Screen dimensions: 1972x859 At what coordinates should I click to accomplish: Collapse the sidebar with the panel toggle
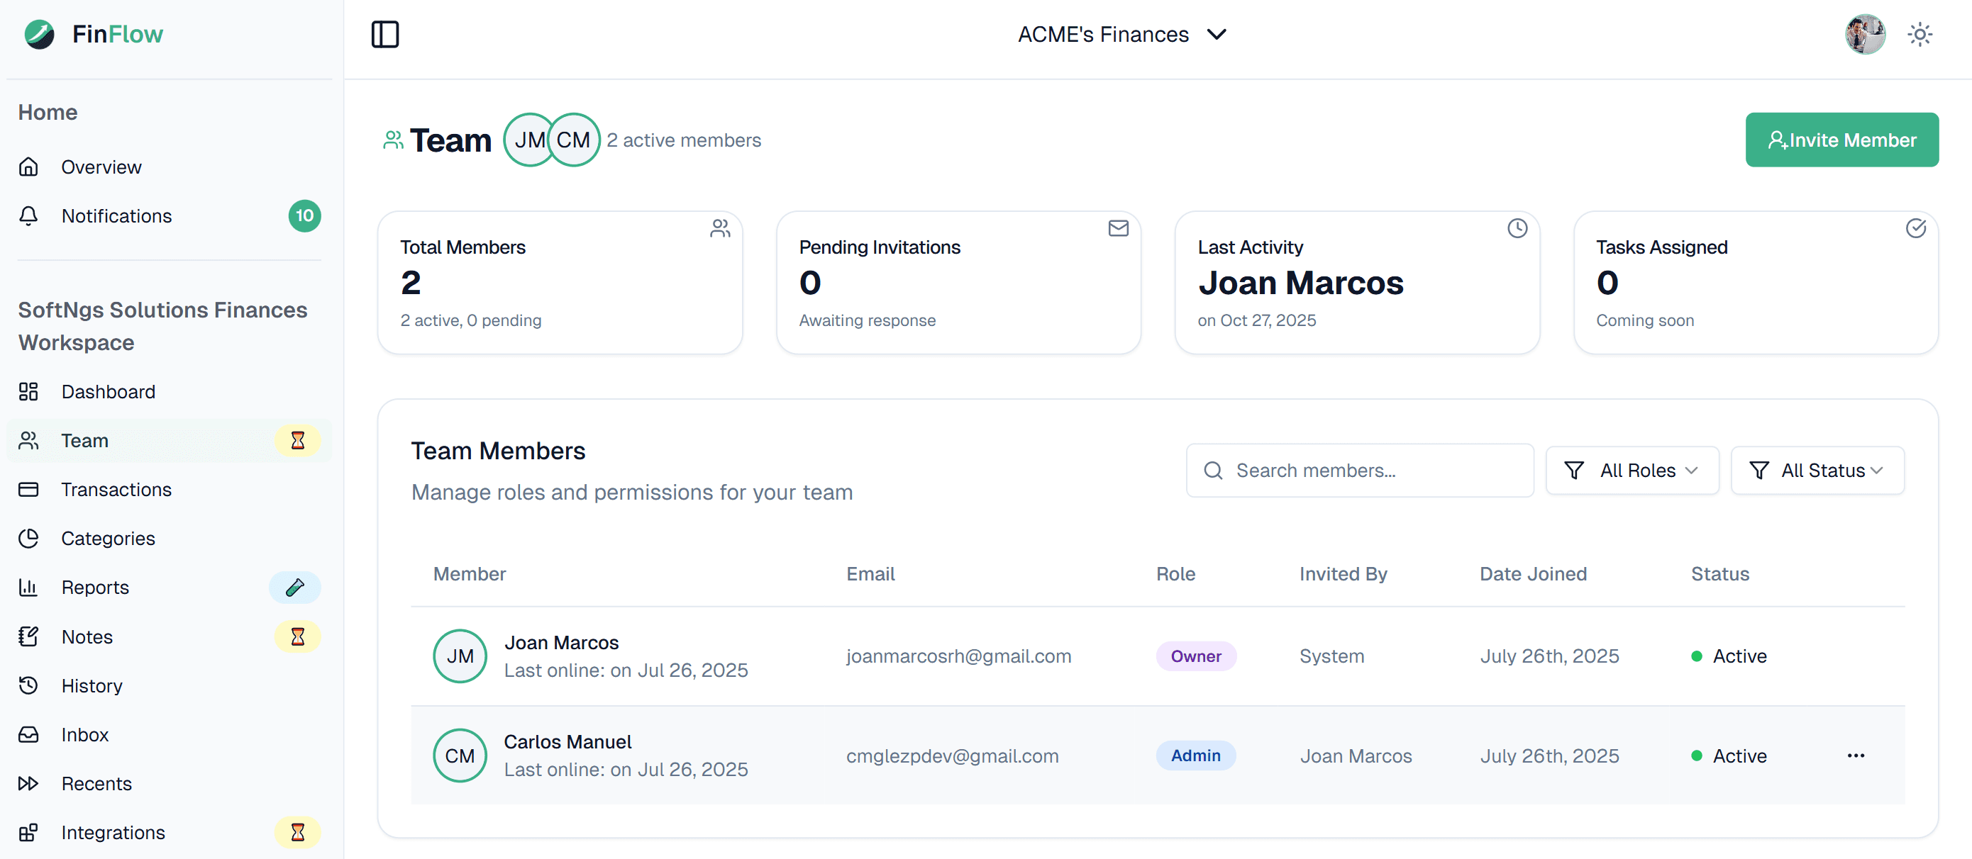[385, 33]
